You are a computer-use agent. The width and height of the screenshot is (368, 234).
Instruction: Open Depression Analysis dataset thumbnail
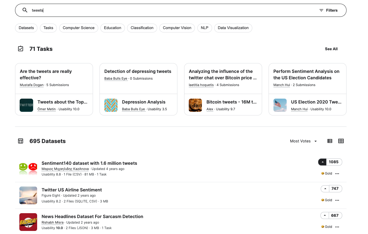point(111,105)
